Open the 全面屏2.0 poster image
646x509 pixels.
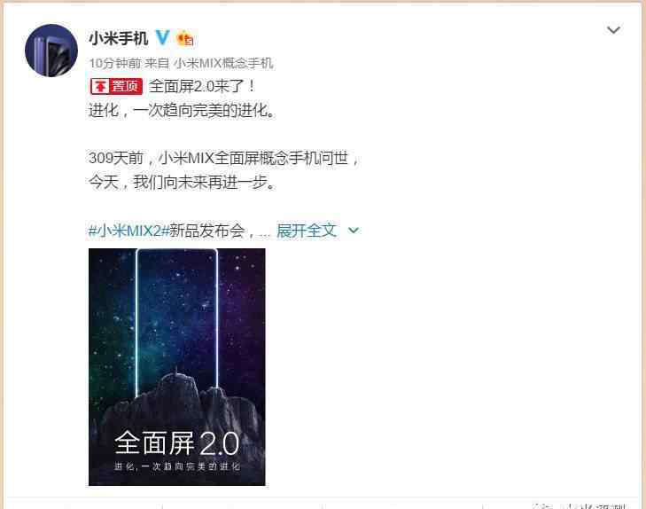pos(177,367)
